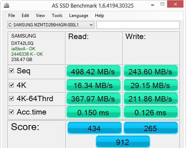Screen dimensions: 186x148
Task: Open the Tools menu
Action: click(57, 16)
